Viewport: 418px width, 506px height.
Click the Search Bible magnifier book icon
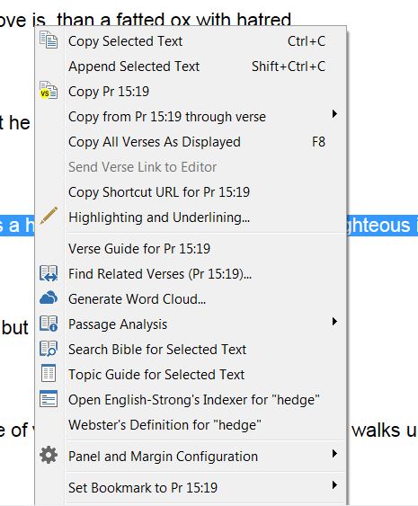pyautogui.click(x=49, y=349)
